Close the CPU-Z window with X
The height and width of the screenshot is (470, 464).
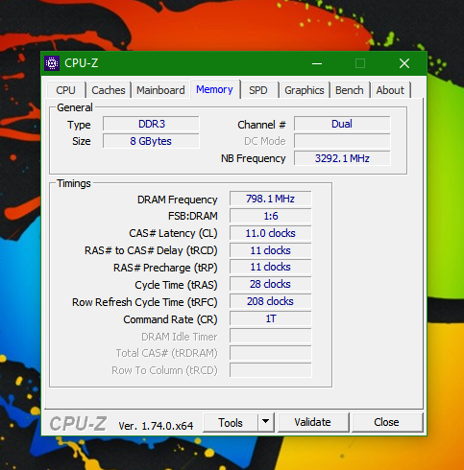point(404,63)
